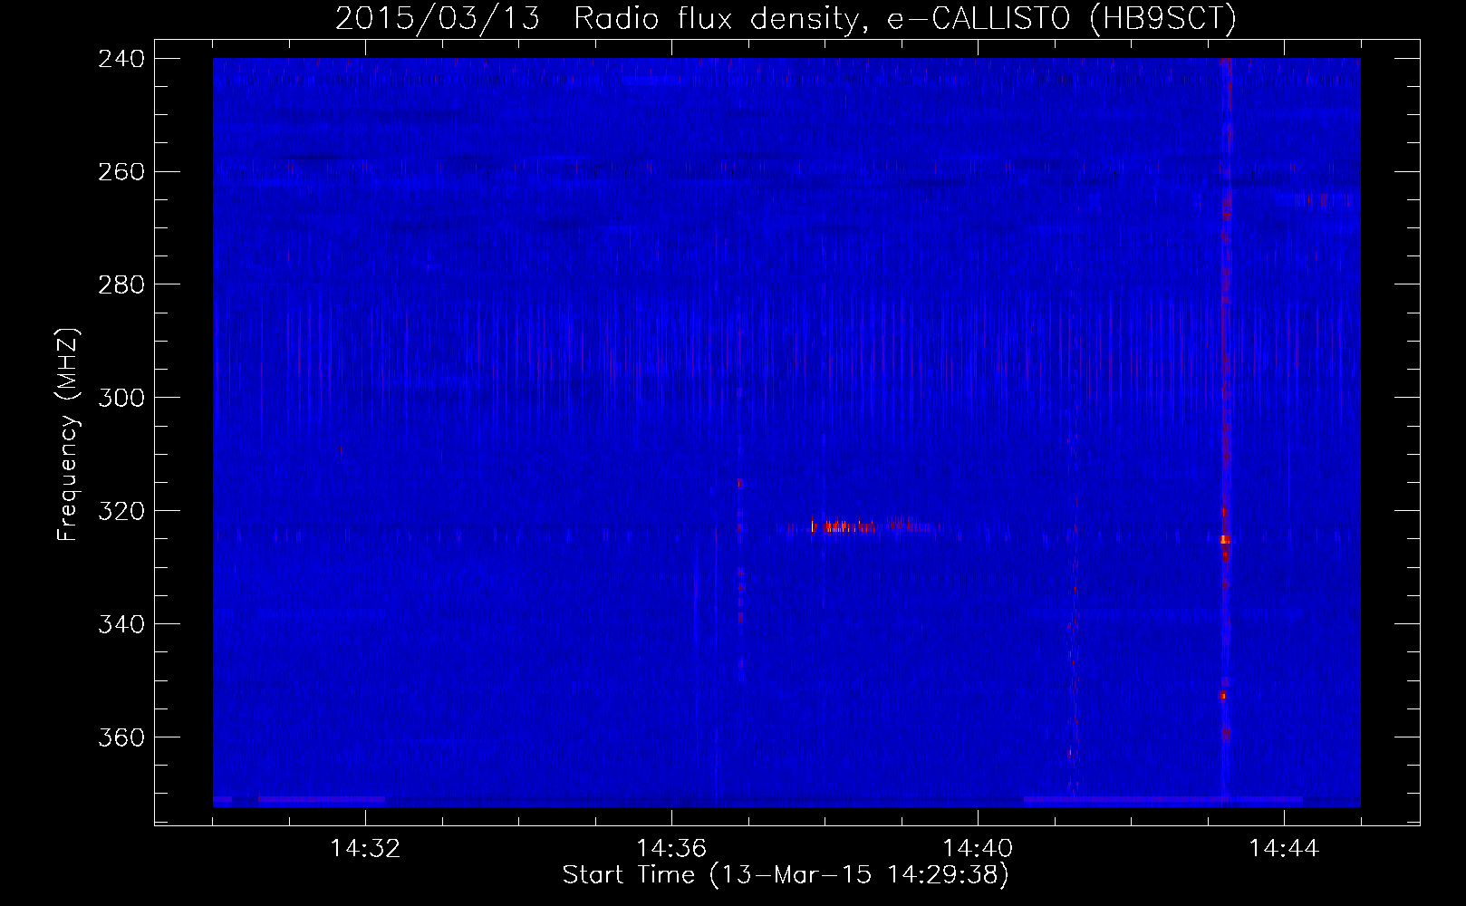Click the 14:36 time tick label
This screenshot has height=906, width=1466.
pos(671,849)
